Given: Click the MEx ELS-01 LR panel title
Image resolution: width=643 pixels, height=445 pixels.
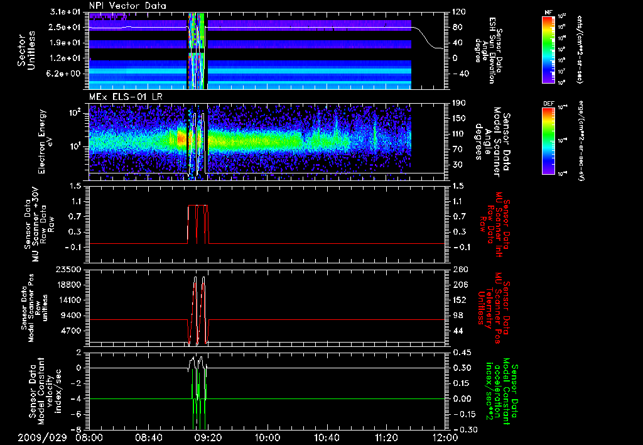Looking at the screenshot, I should (x=124, y=97).
